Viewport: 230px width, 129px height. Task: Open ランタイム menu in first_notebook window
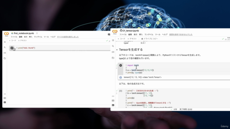(38, 37)
